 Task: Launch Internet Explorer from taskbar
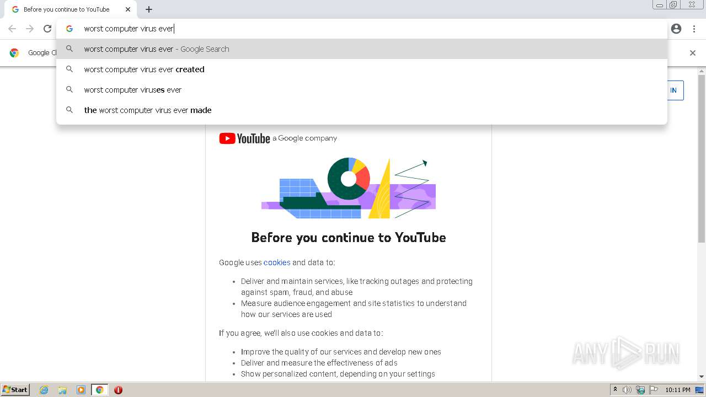pos(44,390)
